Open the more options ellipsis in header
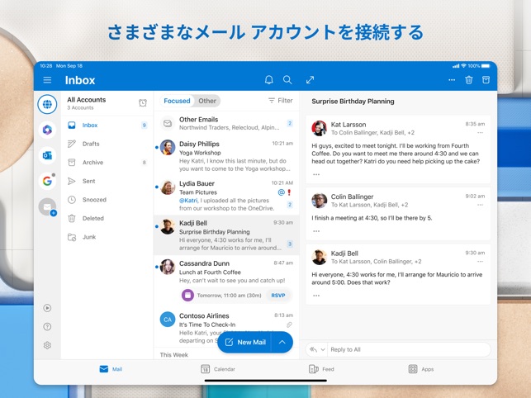The height and width of the screenshot is (398, 531). point(452,80)
